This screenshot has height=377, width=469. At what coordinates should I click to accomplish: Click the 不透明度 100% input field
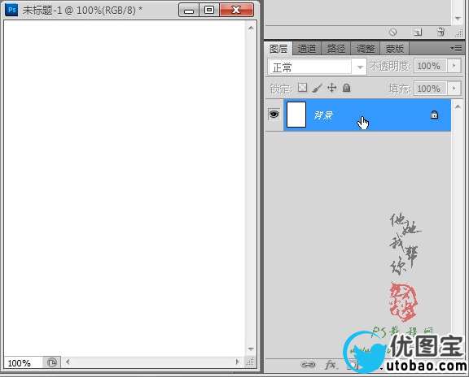click(x=430, y=66)
